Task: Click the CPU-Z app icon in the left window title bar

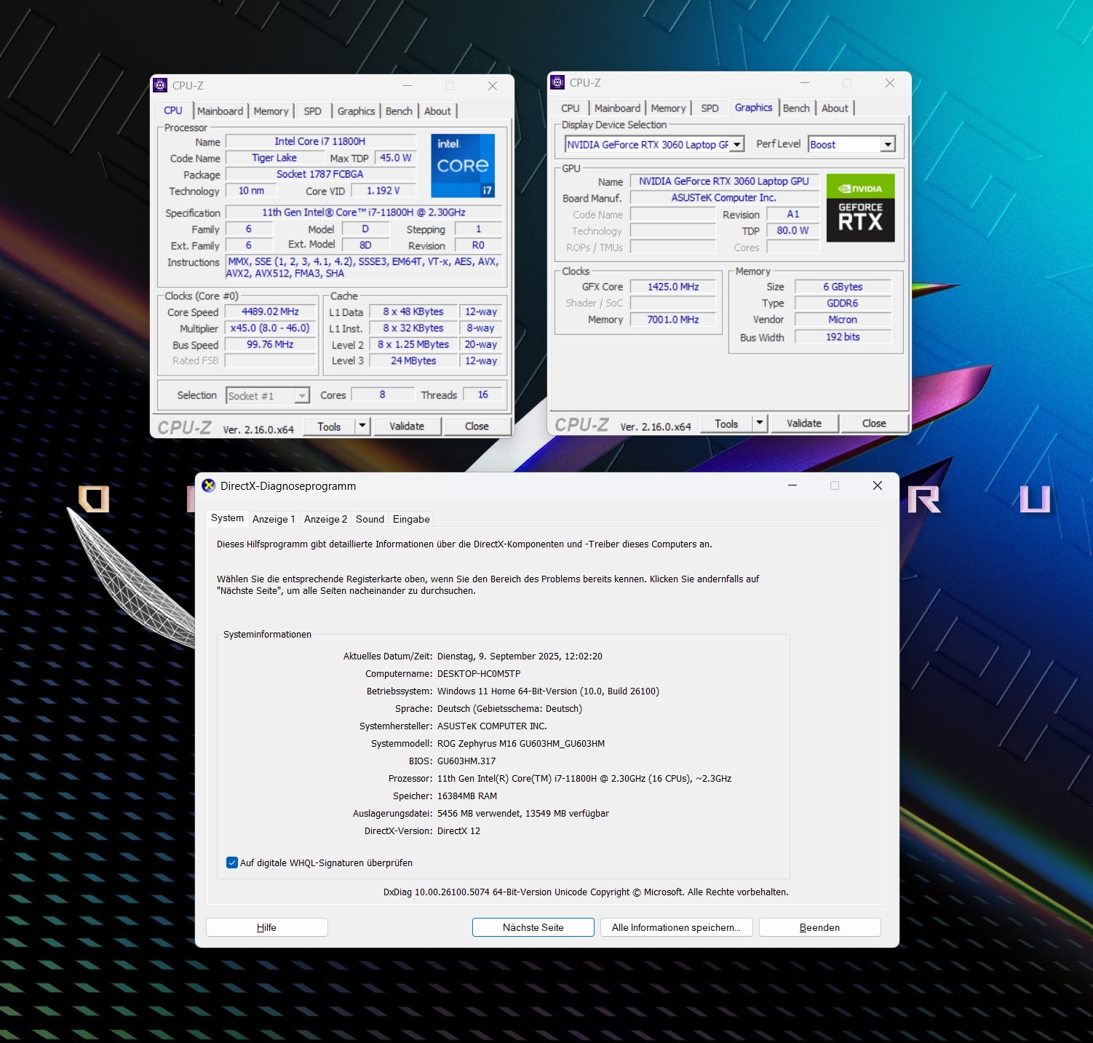Action: pyautogui.click(x=160, y=85)
